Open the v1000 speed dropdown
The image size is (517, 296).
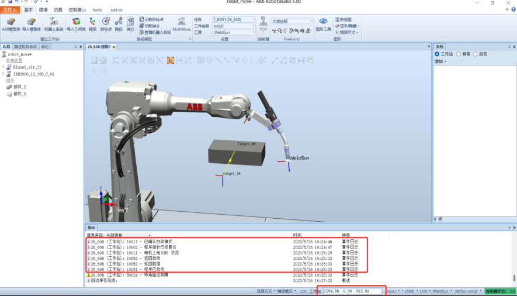pyautogui.click(x=411, y=291)
